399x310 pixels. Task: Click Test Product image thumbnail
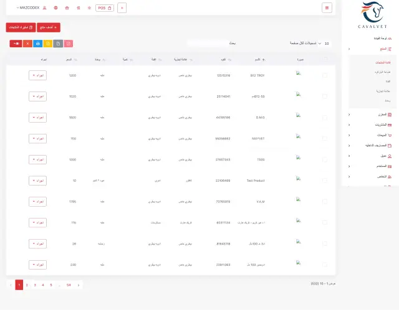coord(298,179)
